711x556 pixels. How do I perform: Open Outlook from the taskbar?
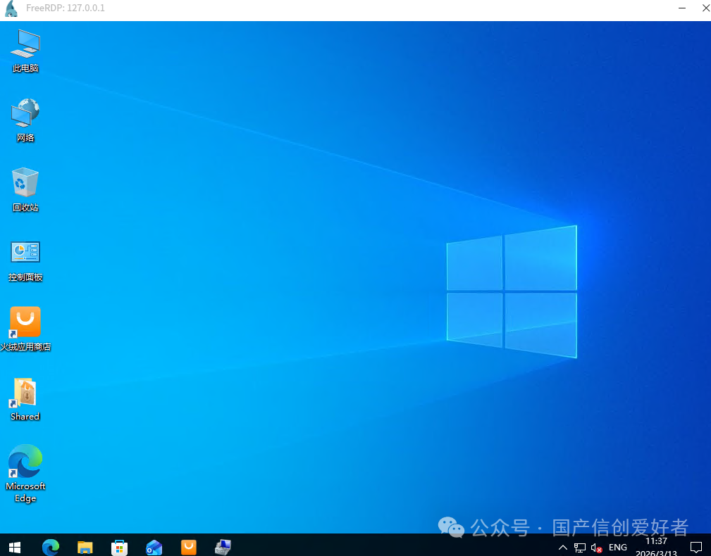tap(154, 547)
